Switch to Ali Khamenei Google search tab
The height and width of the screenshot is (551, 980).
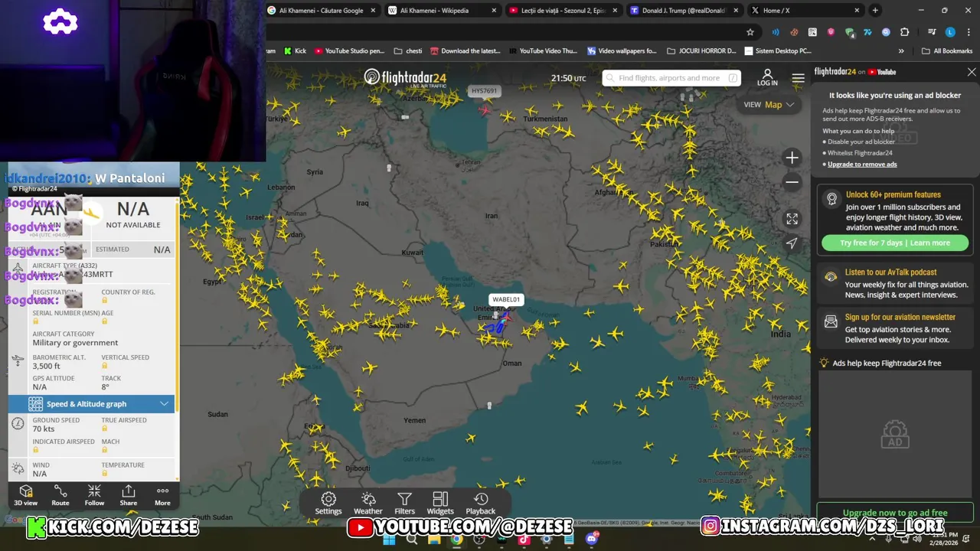pos(321,11)
